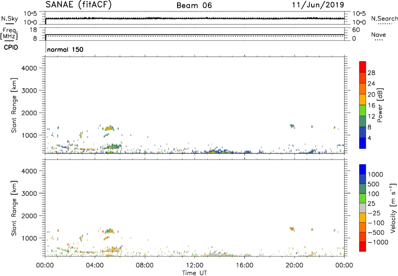
Task: Click the Freq. [MHz] axis label
Action: (9, 33)
